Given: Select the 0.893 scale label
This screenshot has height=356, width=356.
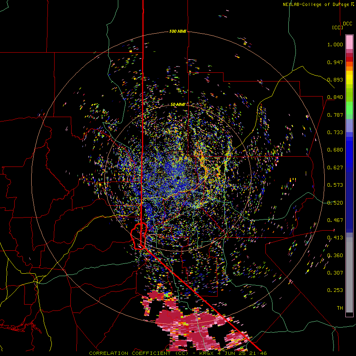Looking at the screenshot, I should pos(335,80).
